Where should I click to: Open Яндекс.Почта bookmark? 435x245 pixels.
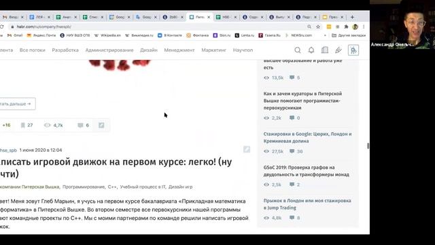(x=41, y=35)
